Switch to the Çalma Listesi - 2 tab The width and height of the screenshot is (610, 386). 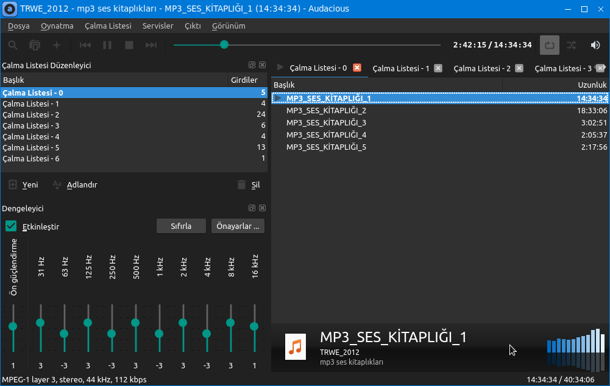coord(482,68)
